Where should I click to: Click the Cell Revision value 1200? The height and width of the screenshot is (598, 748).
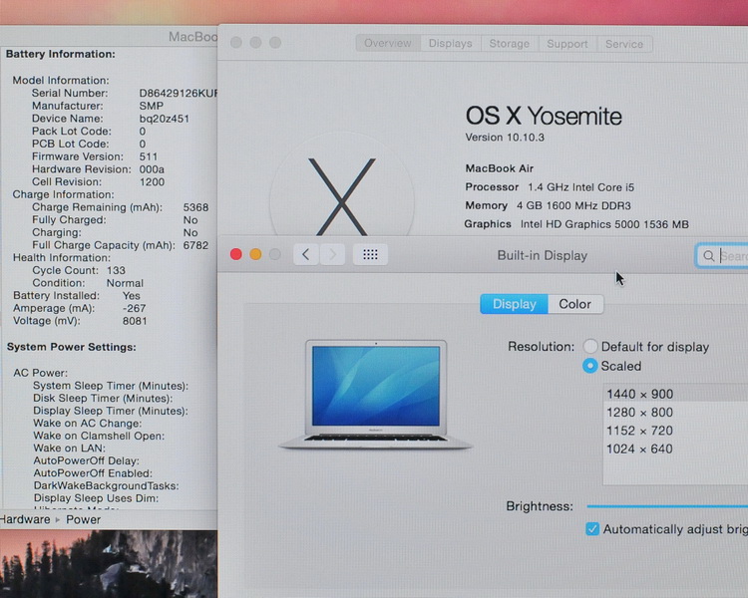[152, 181]
